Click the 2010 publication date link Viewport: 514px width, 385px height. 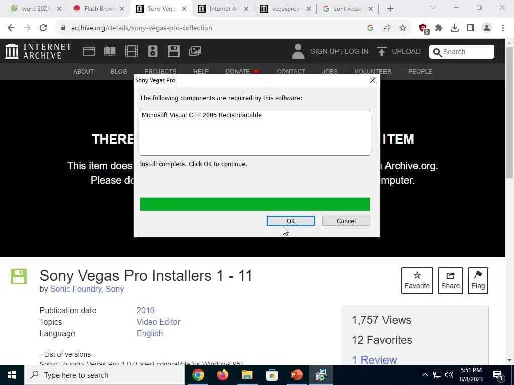point(145,310)
